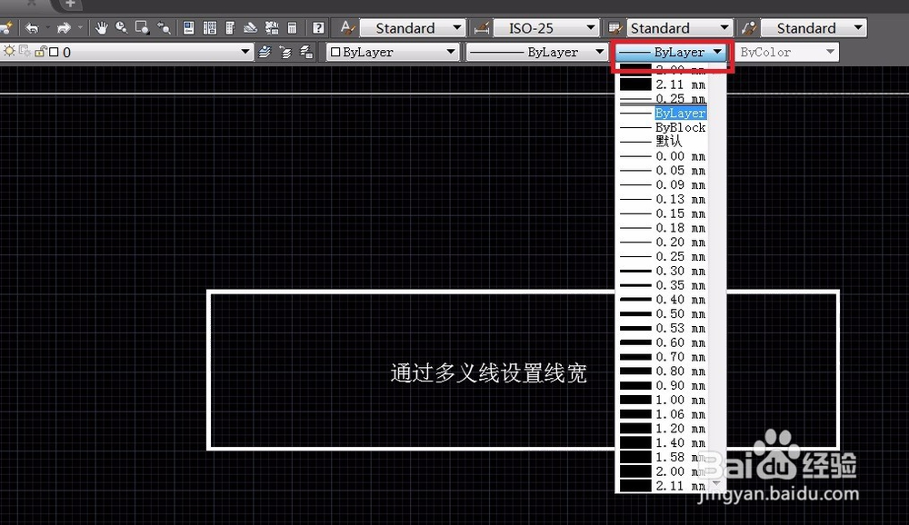The image size is (909, 525).
Task: Choose 0.60 mm lineweight
Action: click(664, 342)
